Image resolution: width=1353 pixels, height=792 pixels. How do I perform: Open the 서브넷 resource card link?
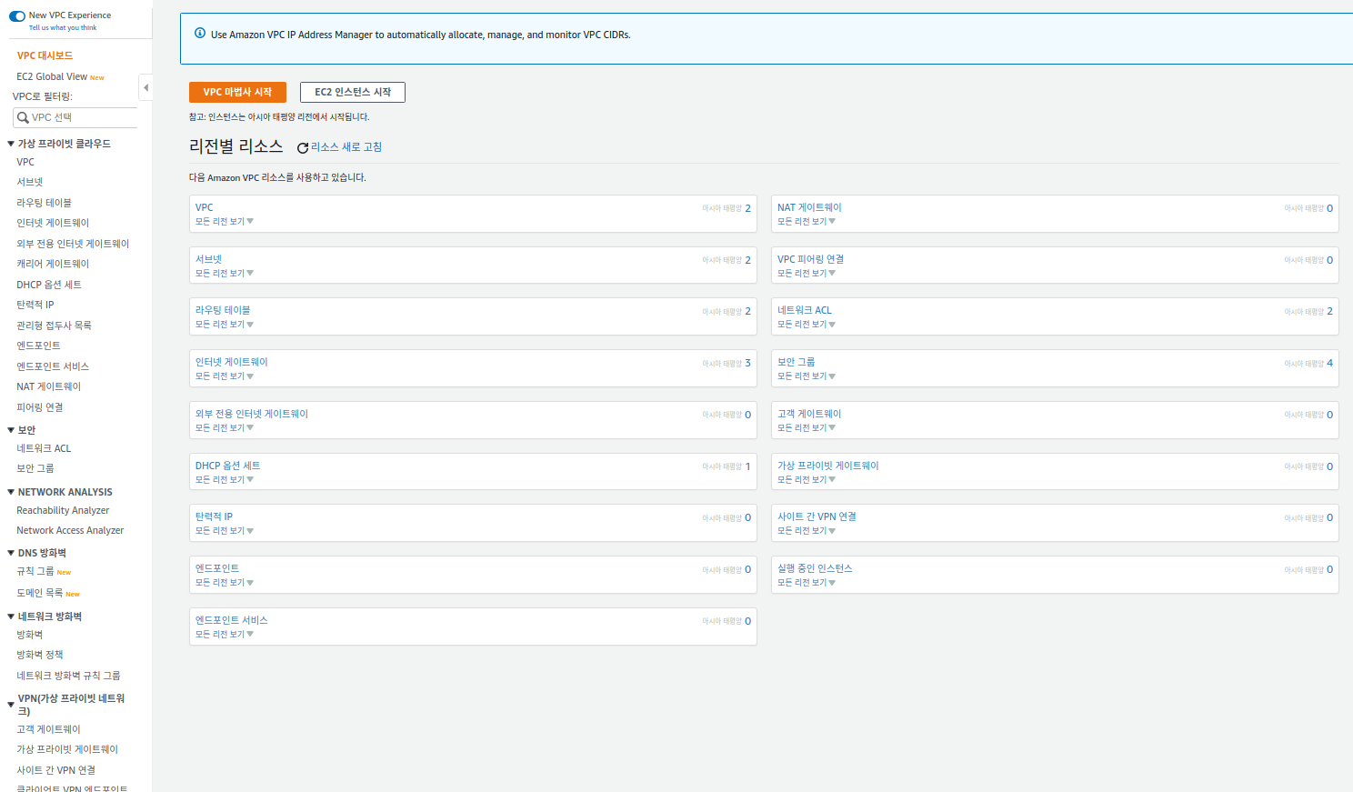208,259
